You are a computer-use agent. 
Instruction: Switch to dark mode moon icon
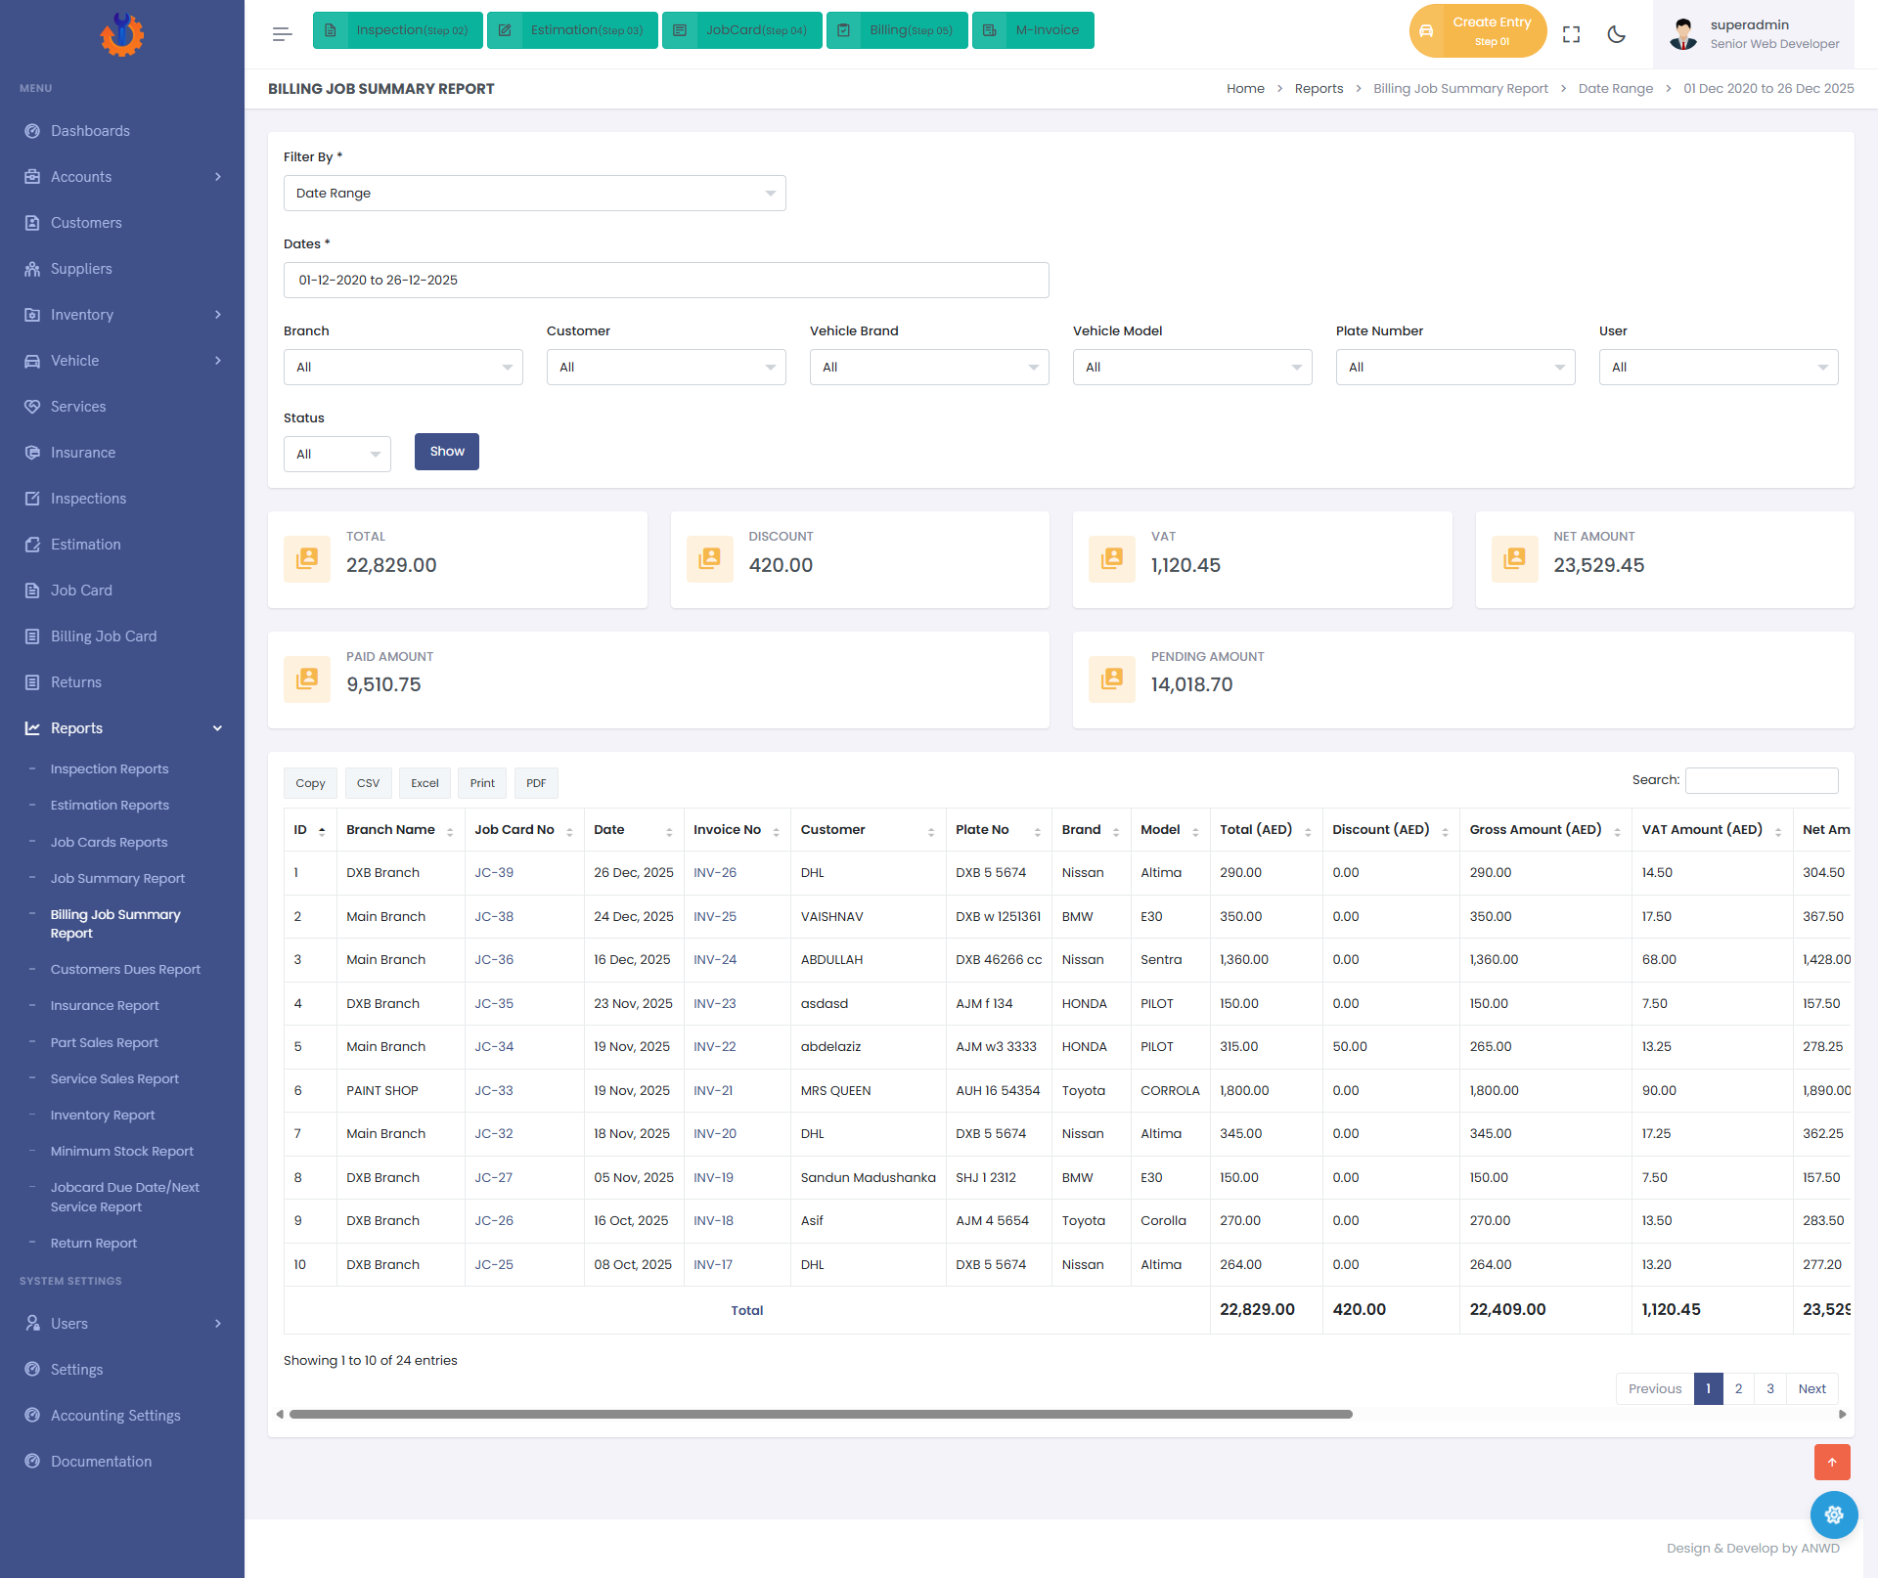(x=1617, y=34)
